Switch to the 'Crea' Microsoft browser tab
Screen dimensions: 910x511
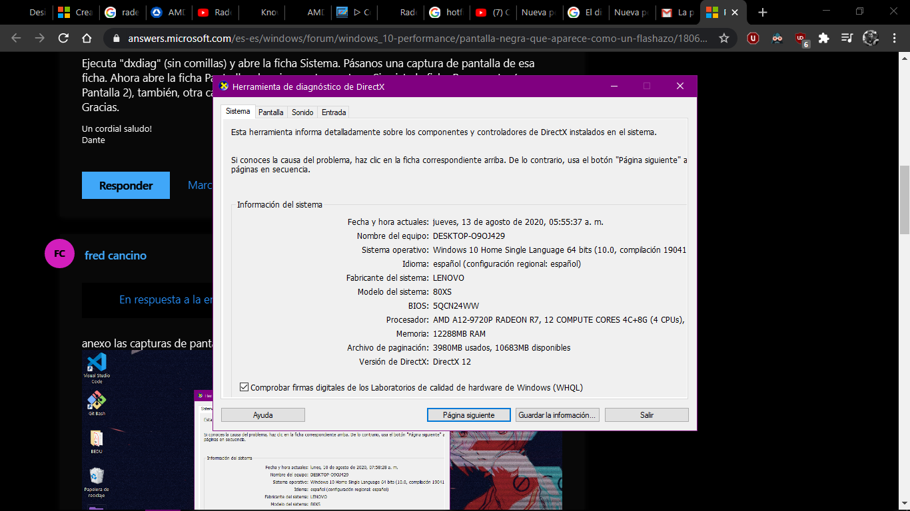tap(75, 13)
